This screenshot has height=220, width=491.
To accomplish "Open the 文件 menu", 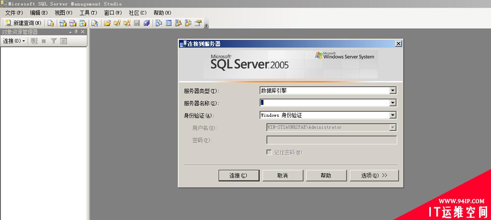I will [x=14, y=13].
